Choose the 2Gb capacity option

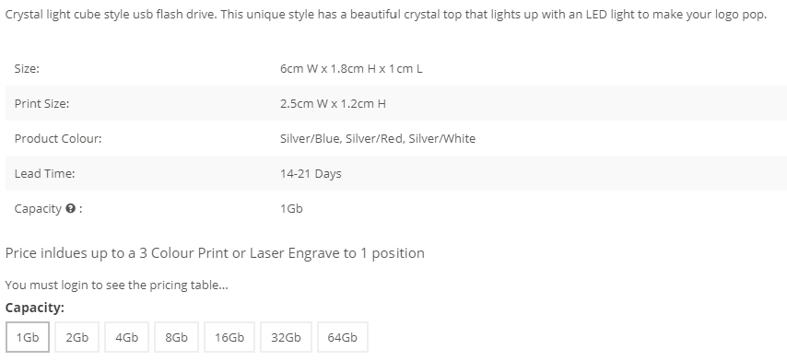[76, 337]
